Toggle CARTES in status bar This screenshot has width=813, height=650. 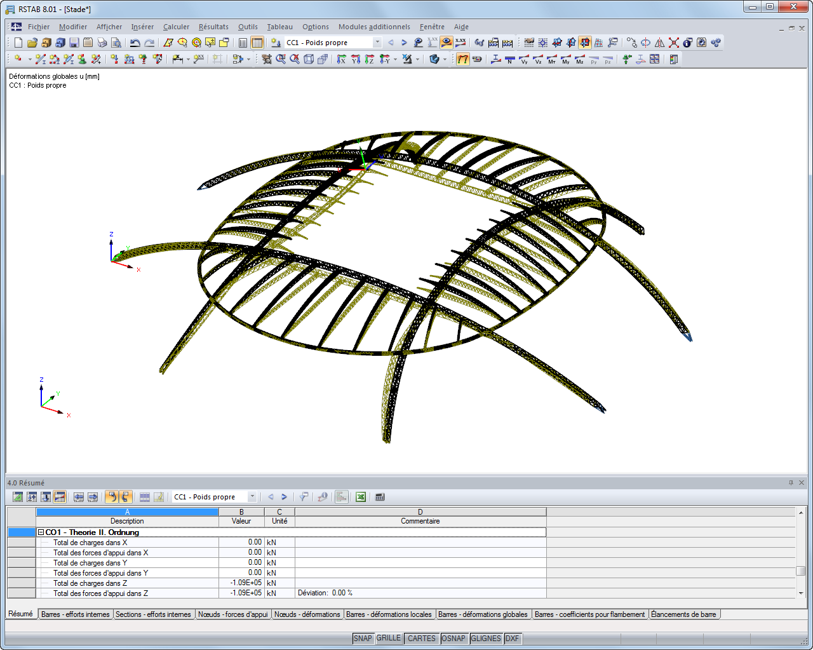422,639
